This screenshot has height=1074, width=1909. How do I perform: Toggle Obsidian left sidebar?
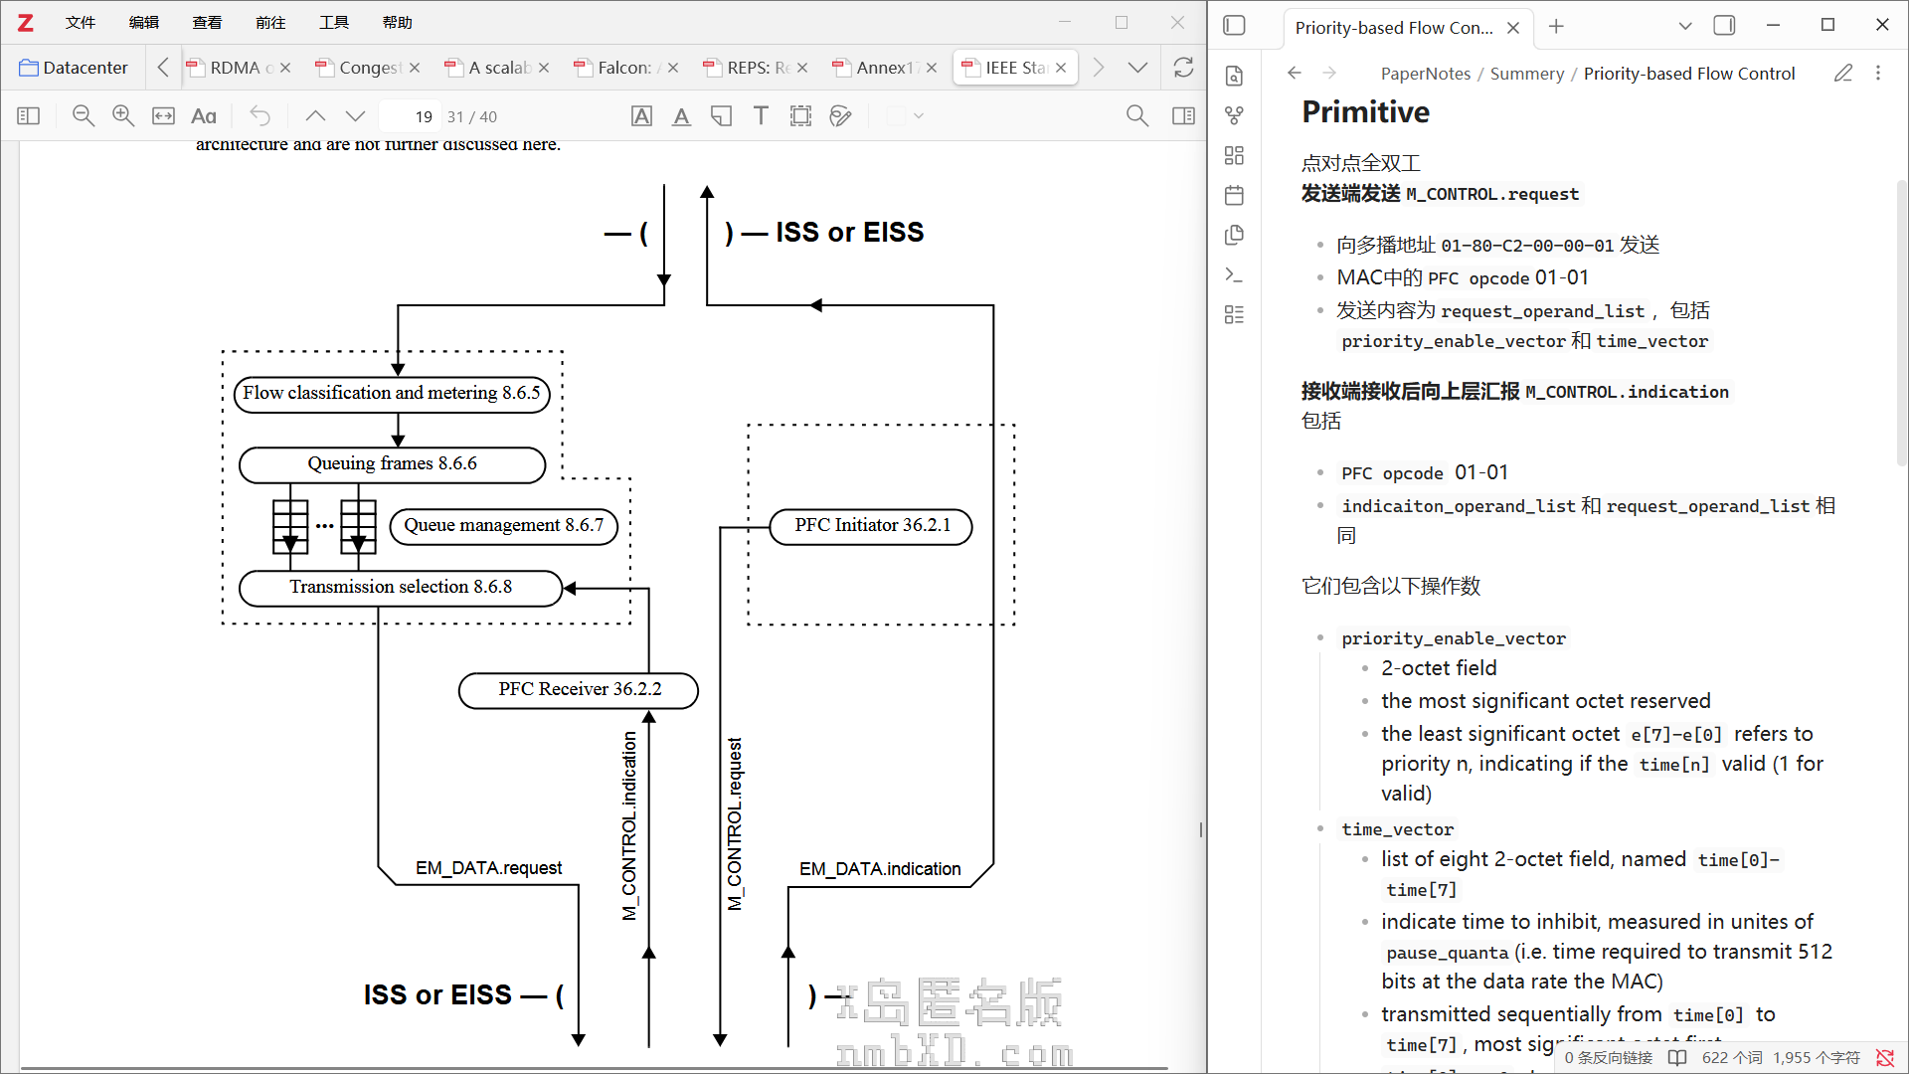(1234, 26)
